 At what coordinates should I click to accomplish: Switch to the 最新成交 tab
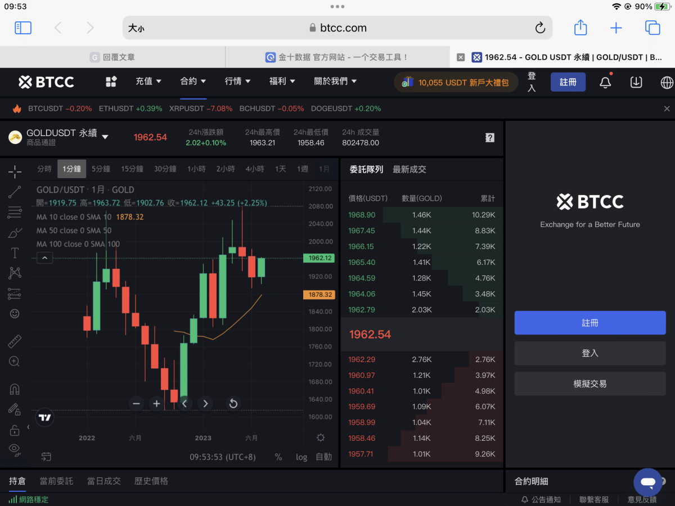(409, 169)
